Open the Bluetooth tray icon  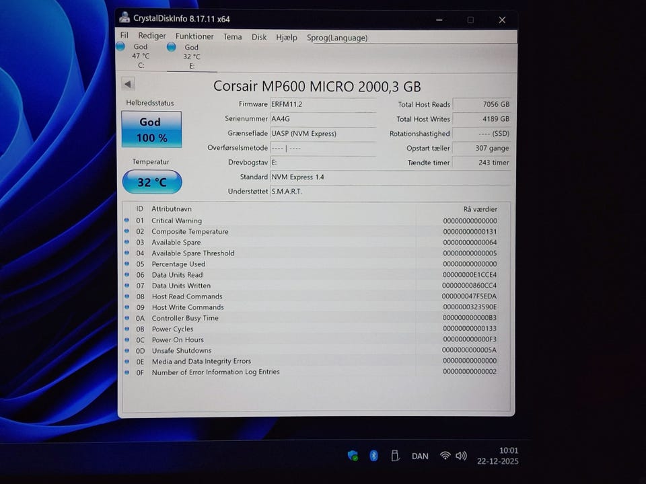pyautogui.click(x=373, y=456)
